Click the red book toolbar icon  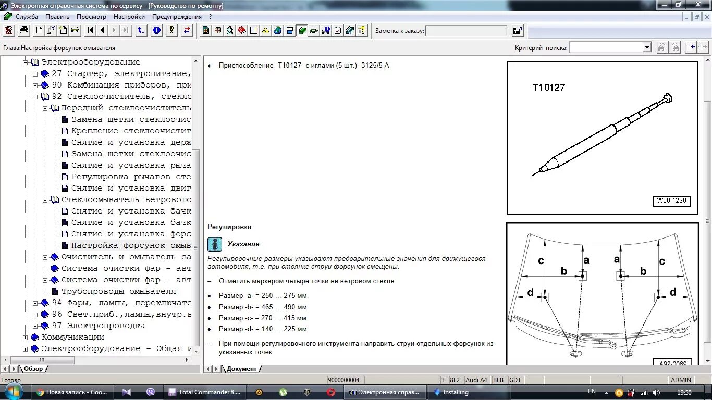[242, 30]
